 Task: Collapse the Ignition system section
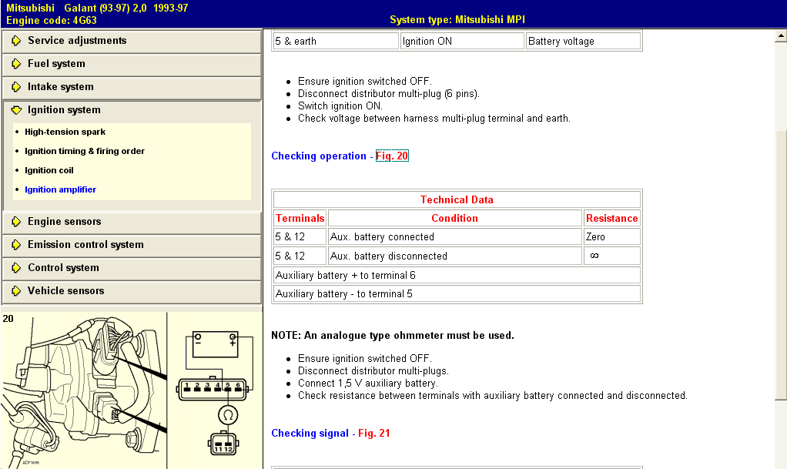point(132,110)
